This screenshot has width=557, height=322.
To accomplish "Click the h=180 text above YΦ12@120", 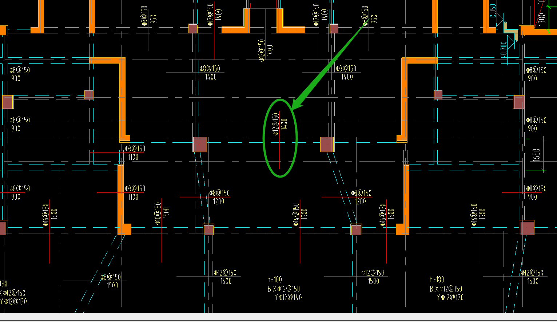I will (x=437, y=280).
